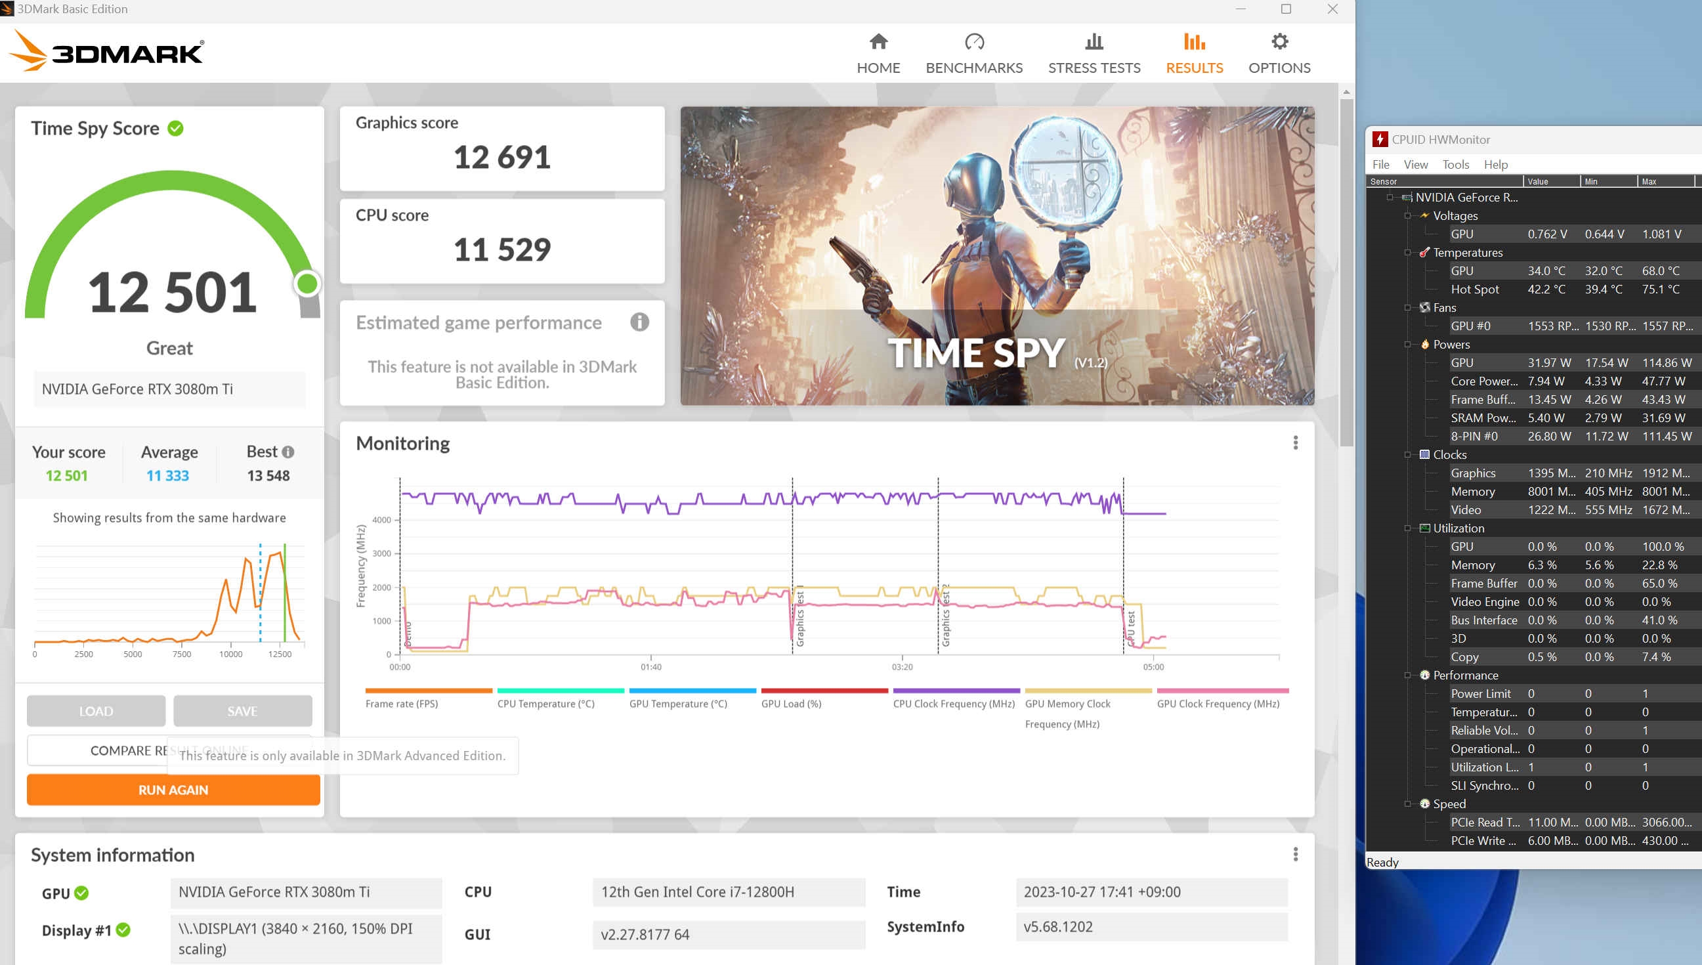Open Stress Tests bar chart icon
This screenshot has width=1702, height=965.
pos(1094,42)
